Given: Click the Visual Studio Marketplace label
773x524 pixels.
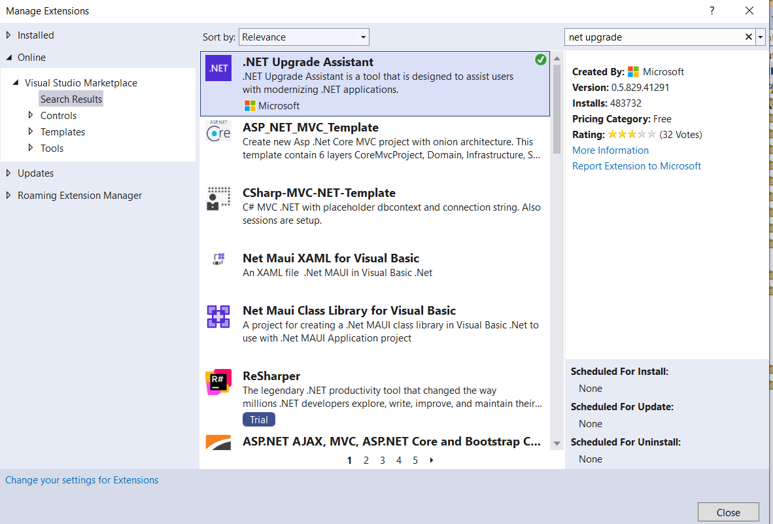Looking at the screenshot, I should pos(81,83).
